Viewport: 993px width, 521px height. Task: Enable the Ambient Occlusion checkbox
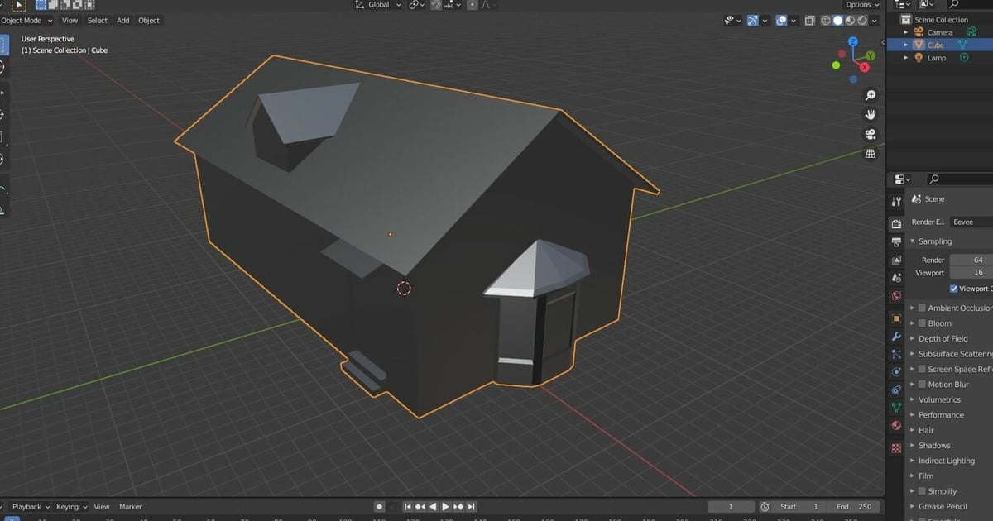922,308
